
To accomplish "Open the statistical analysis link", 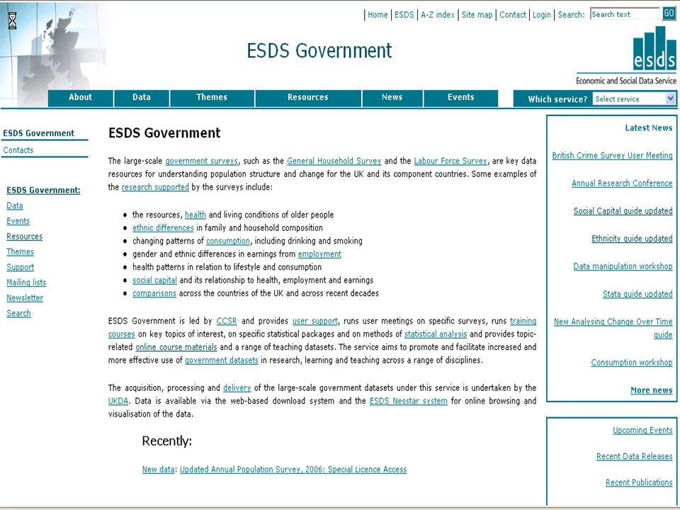I will coord(436,334).
